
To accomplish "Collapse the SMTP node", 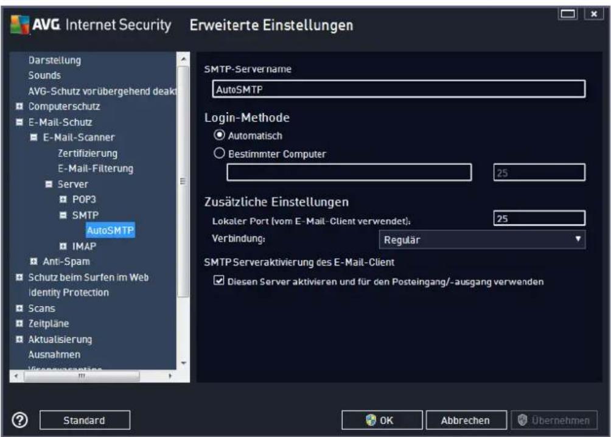I will tap(63, 215).
